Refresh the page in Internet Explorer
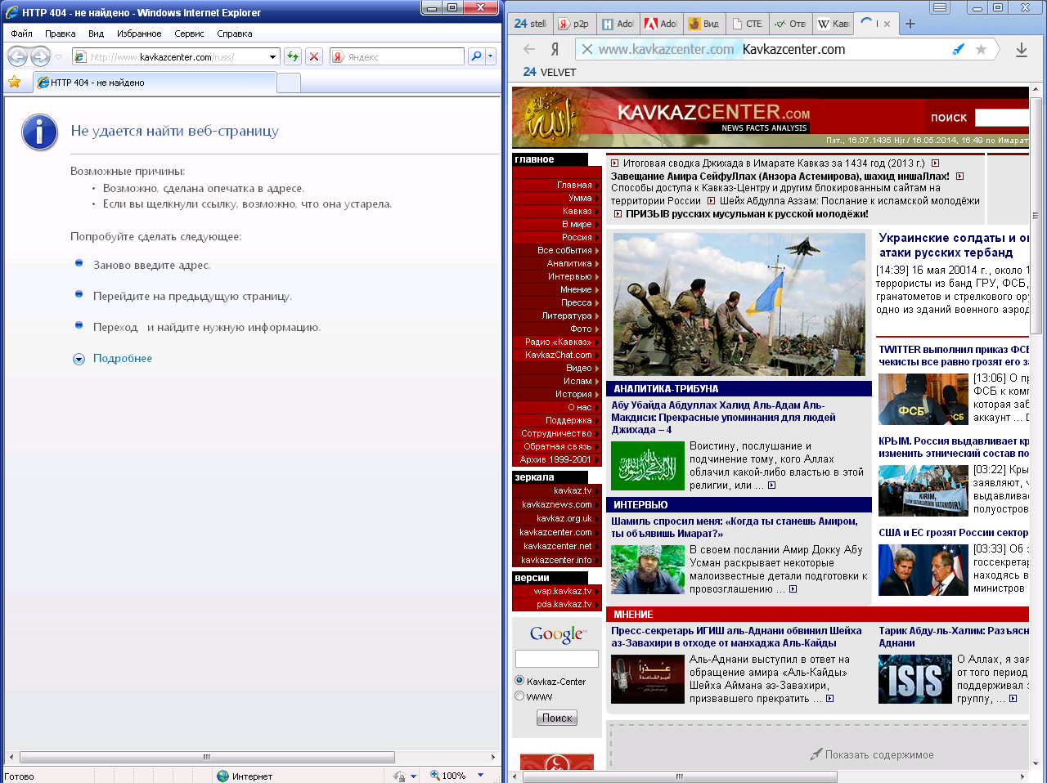Image resolution: width=1047 pixels, height=783 pixels. pos(293,56)
